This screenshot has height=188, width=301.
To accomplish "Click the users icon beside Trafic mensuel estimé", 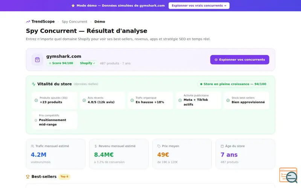I will point(32,146).
